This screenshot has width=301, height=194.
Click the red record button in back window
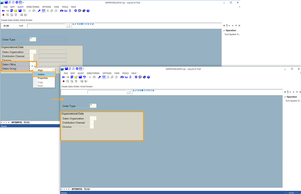(x=3, y=15)
